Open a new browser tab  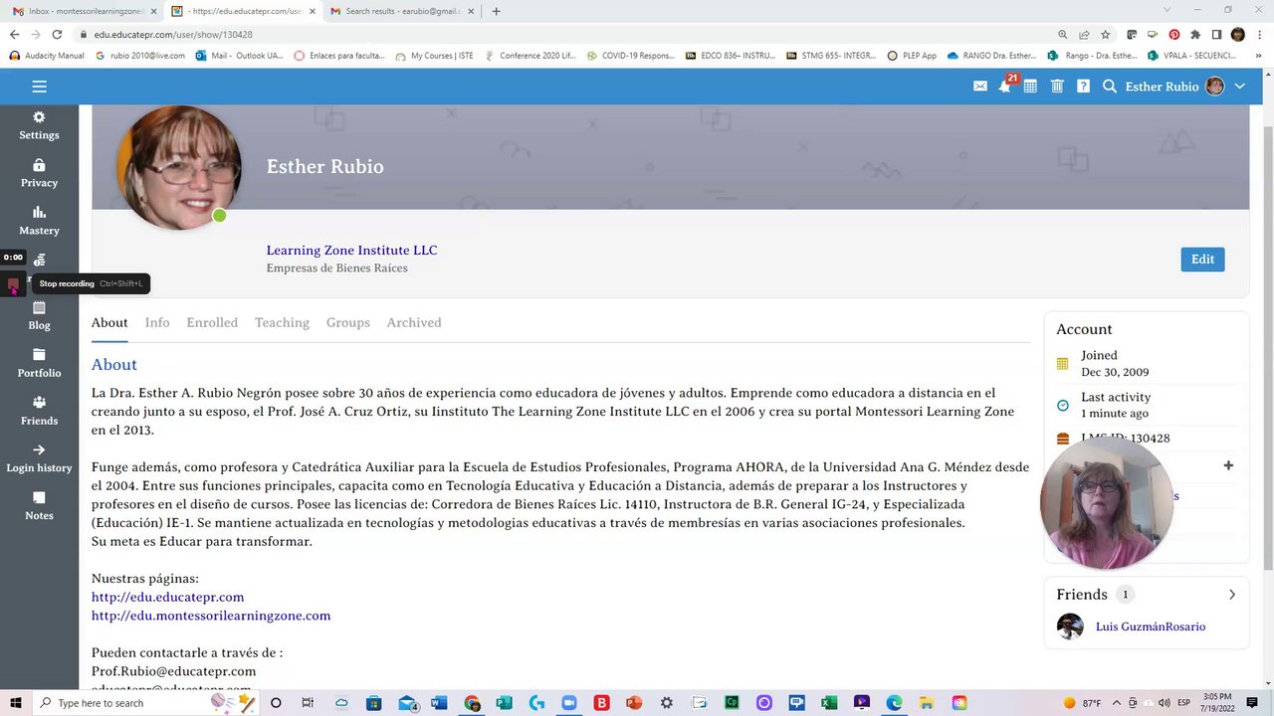496,11
